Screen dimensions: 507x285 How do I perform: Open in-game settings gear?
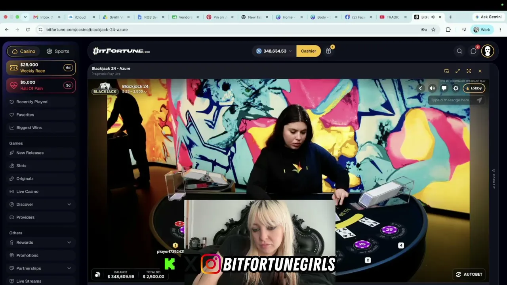(456, 88)
